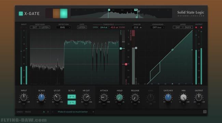Select preset slot A

click(x=44, y=112)
